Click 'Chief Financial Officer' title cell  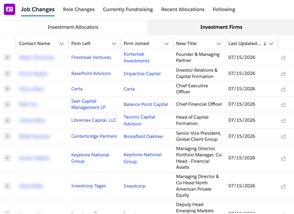[199, 104]
